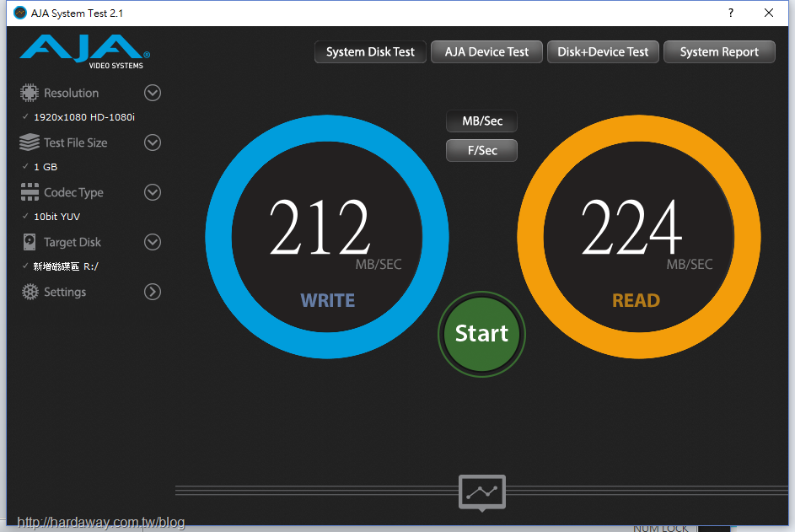Click the WRITE gauge label
The width and height of the screenshot is (795, 532).
[x=328, y=300]
